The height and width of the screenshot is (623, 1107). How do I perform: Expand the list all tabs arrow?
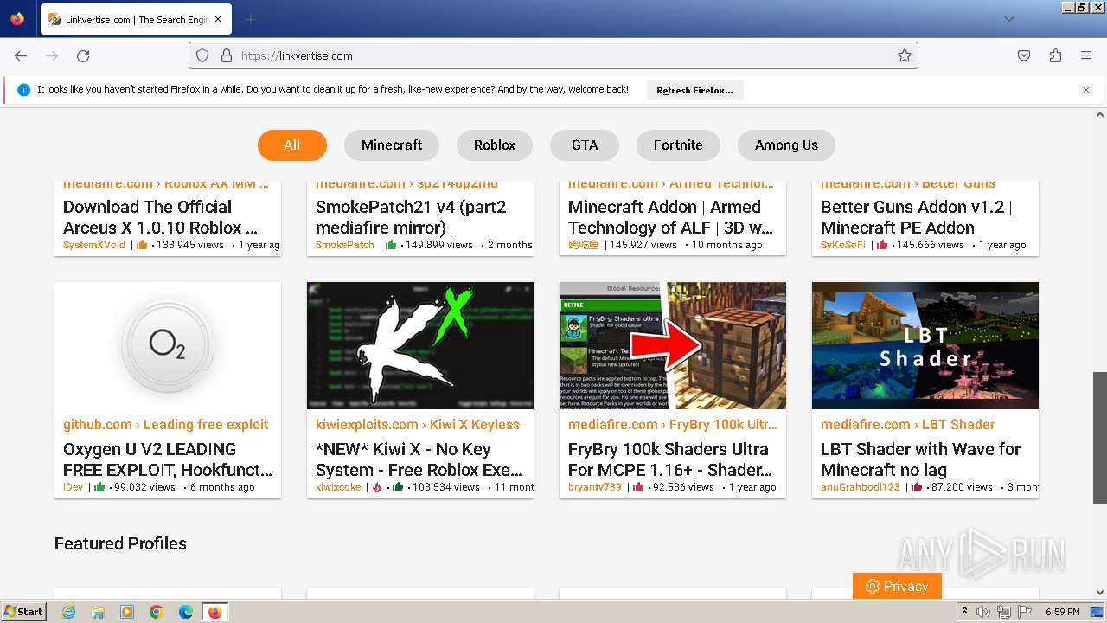click(1008, 19)
